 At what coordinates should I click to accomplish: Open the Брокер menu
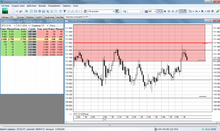point(42,6)
